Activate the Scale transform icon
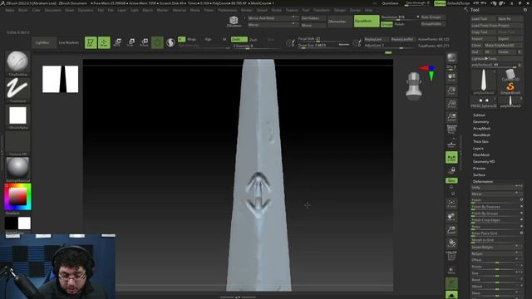The width and height of the screenshot is (532, 299). 131,42
